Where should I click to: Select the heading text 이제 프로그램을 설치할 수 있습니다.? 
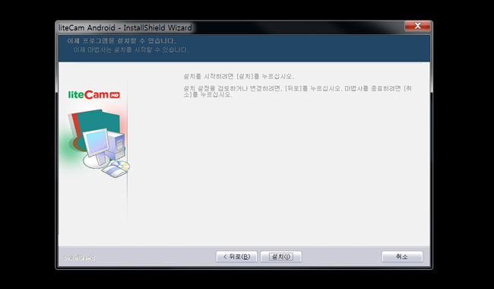tap(122, 41)
